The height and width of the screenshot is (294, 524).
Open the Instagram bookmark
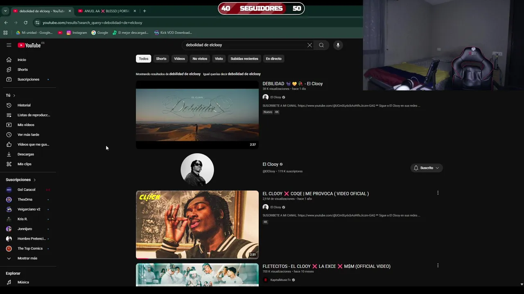point(77,33)
